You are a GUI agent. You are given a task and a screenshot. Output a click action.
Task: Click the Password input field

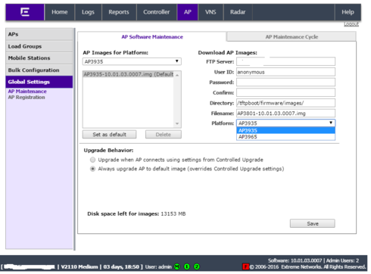click(285, 83)
